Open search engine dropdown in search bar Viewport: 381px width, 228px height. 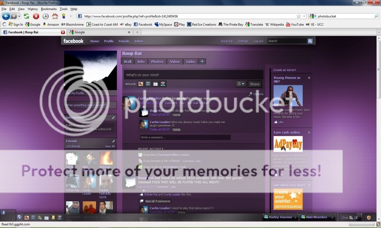pos(313,16)
